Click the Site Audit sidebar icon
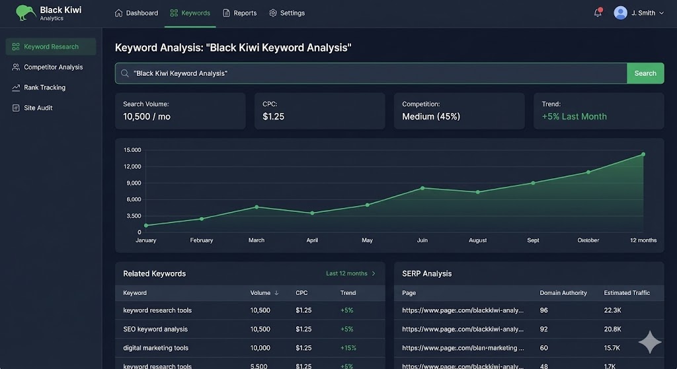This screenshot has height=369, width=677. pyautogui.click(x=16, y=108)
